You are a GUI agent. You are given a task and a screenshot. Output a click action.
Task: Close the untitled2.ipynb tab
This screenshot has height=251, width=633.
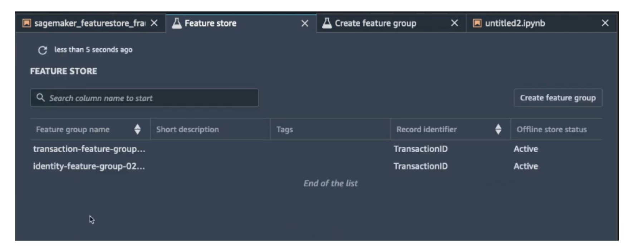tap(605, 23)
